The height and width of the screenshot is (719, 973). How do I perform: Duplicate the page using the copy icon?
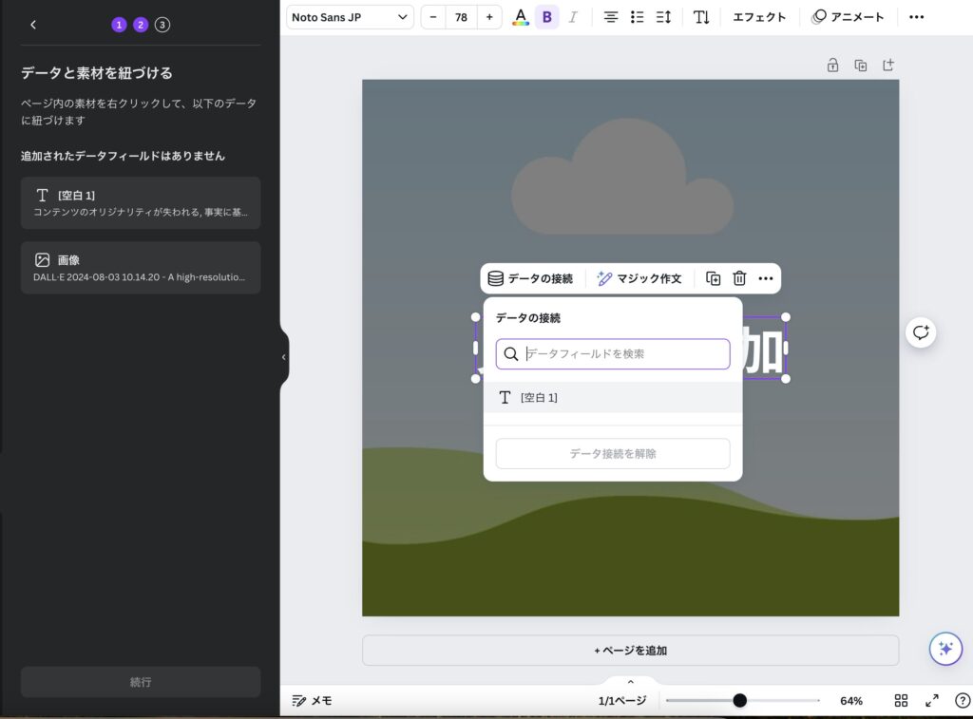pyautogui.click(x=860, y=66)
